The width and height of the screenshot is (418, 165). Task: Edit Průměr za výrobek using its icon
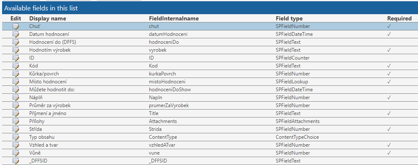(16, 105)
